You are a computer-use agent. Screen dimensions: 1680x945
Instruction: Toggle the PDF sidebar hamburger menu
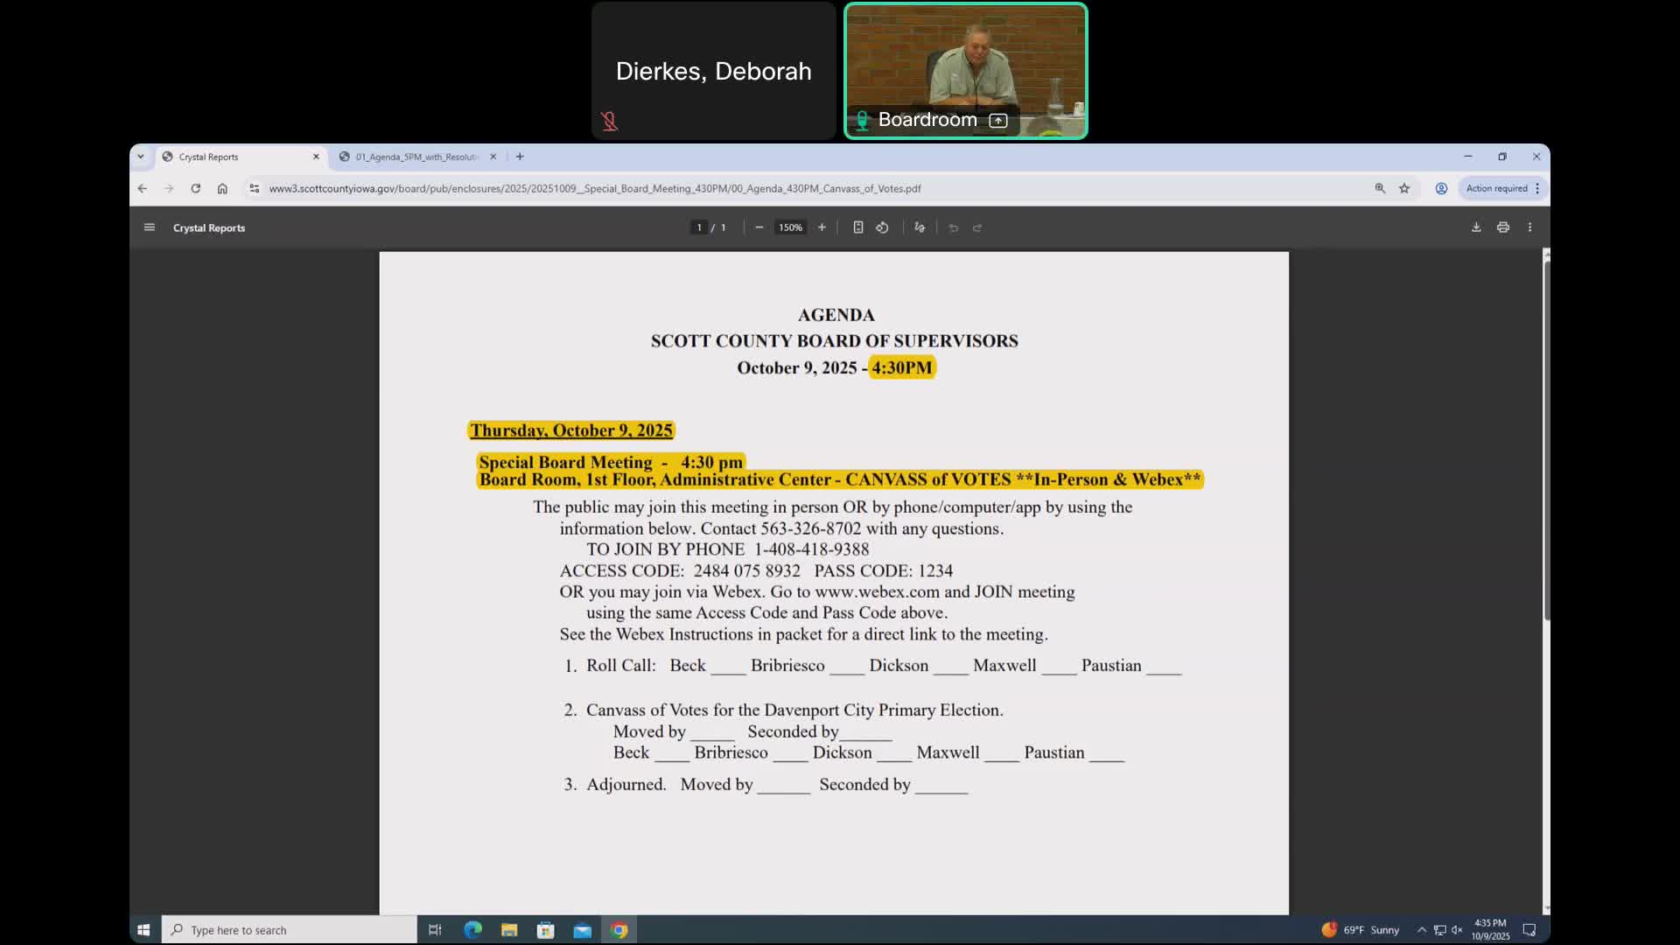click(150, 227)
